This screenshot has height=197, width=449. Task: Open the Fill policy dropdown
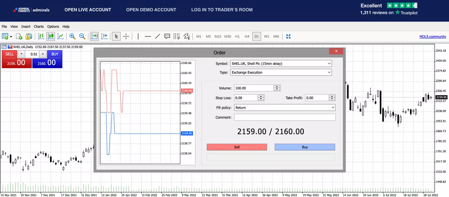[285, 108]
